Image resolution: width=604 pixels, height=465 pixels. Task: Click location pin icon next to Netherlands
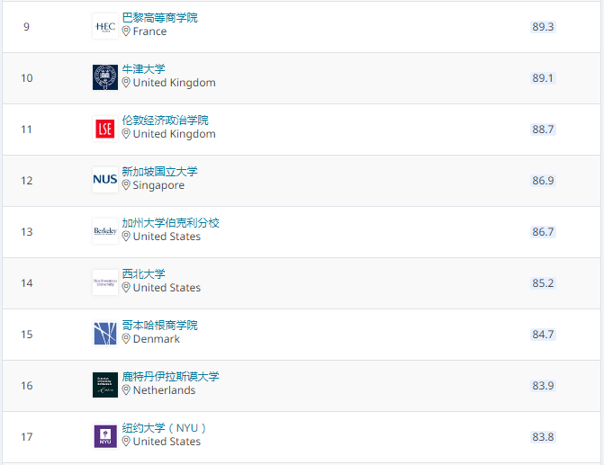126,390
